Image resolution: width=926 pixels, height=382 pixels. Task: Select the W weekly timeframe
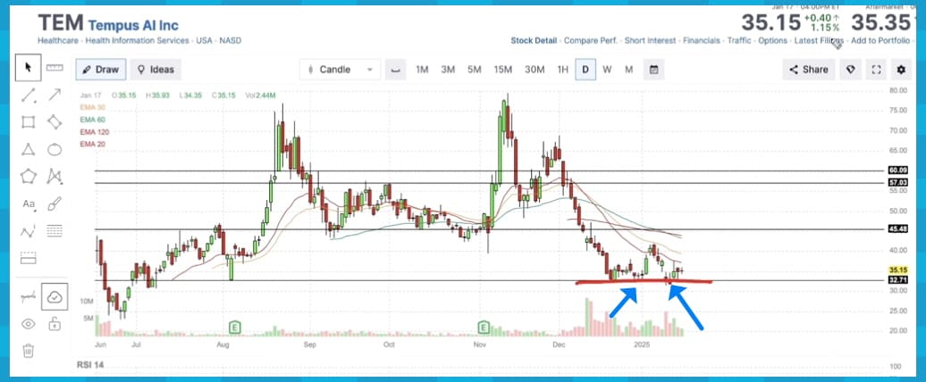point(607,70)
